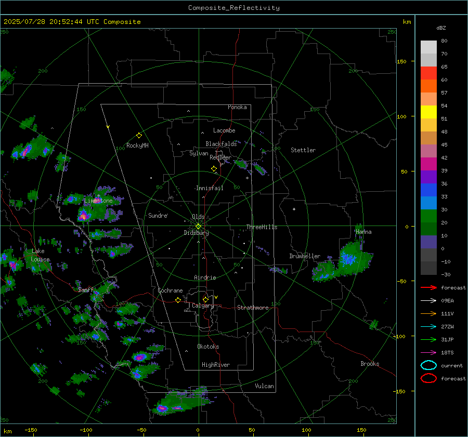The height and width of the screenshot is (437, 468).
Task: Click the Vulcan label
Action: 264,386
